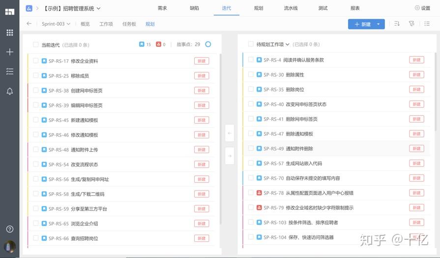Open work item SP-RS-40 改变网申标签页状态
This screenshot has height=258, width=440.
295,104
